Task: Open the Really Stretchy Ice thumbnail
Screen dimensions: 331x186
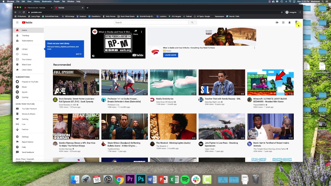Action: coord(173,82)
